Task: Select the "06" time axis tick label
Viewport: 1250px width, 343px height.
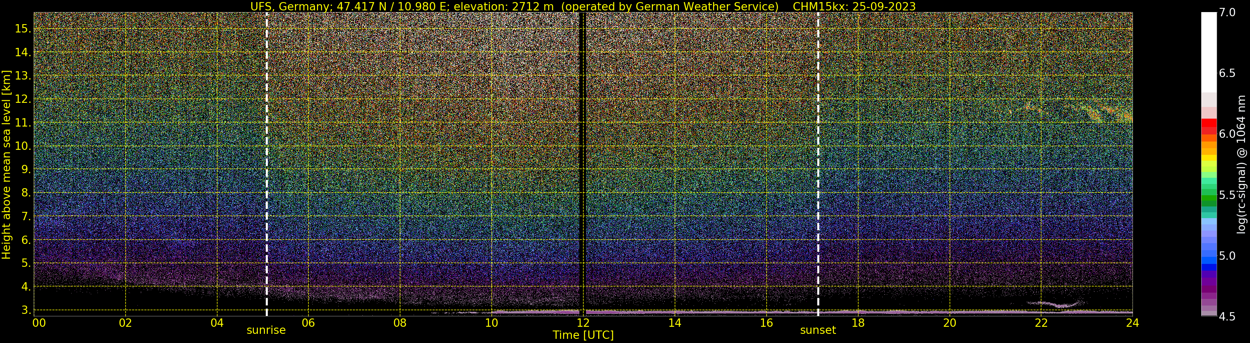Action: click(309, 323)
